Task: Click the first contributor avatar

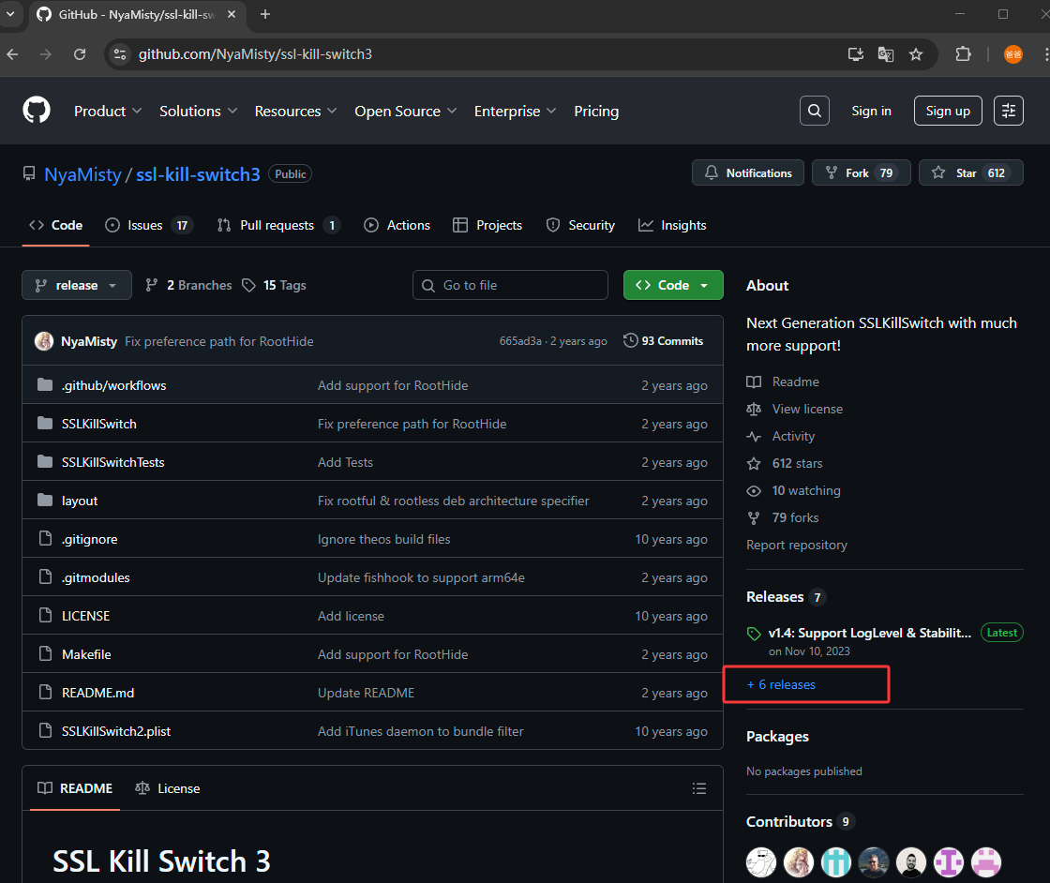Action: (x=761, y=862)
